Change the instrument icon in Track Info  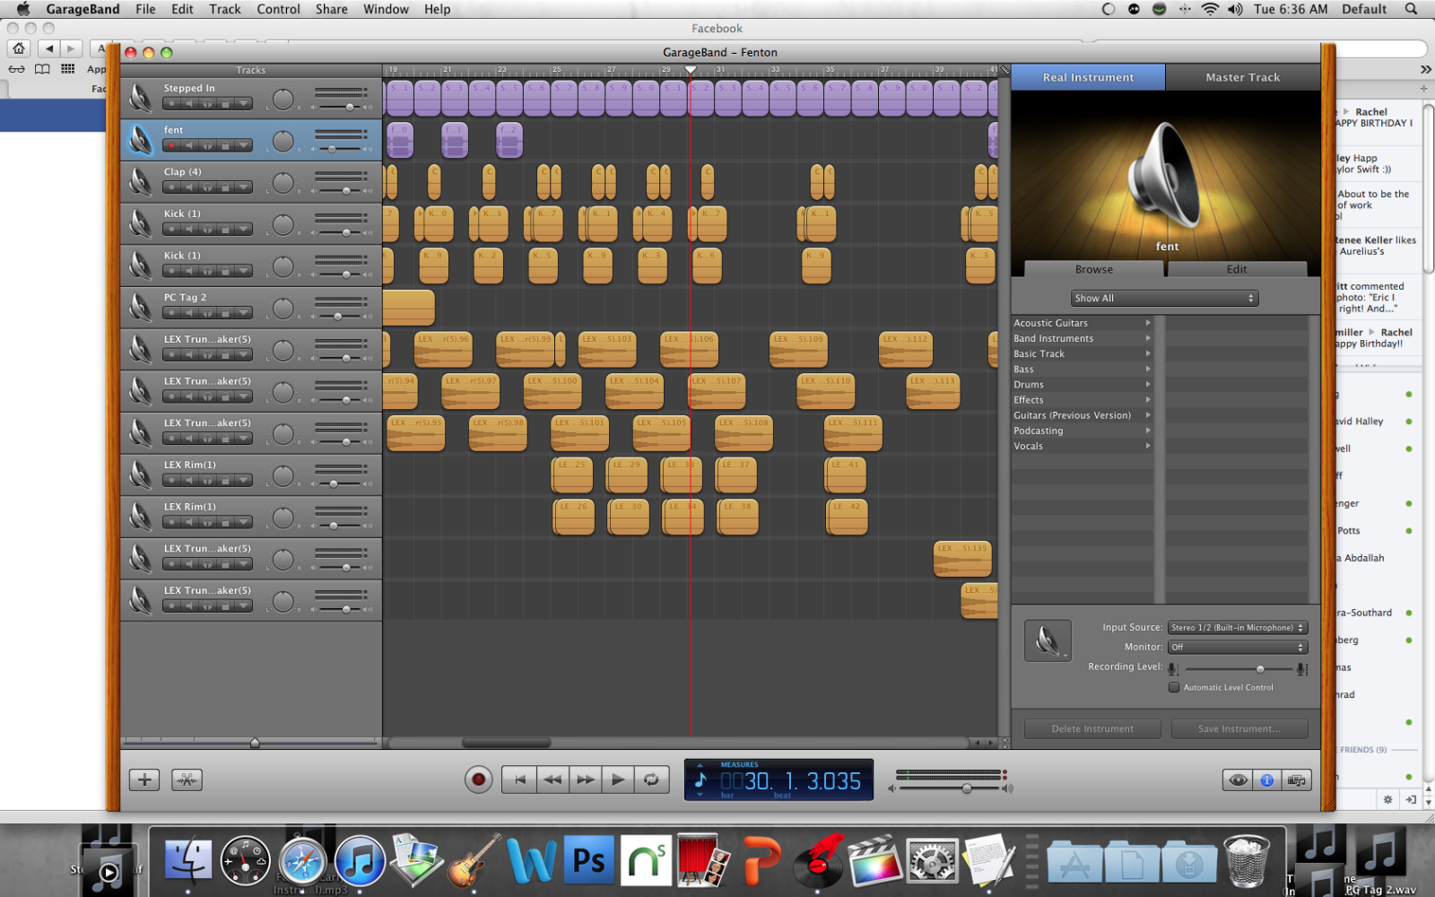tap(1048, 640)
